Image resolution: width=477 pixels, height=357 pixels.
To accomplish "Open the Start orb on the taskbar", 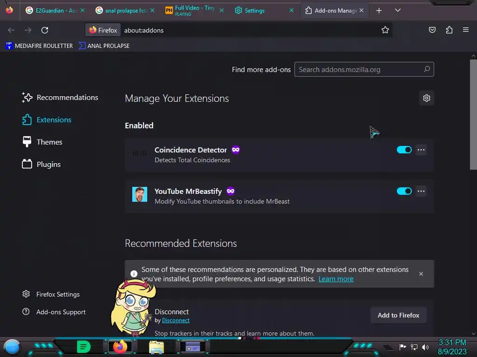I will pyautogui.click(x=12, y=347).
